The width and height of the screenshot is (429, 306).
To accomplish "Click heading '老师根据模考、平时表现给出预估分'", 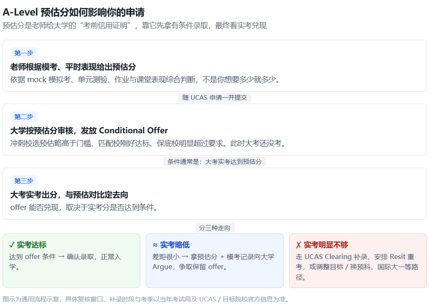I will tap(73, 67).
